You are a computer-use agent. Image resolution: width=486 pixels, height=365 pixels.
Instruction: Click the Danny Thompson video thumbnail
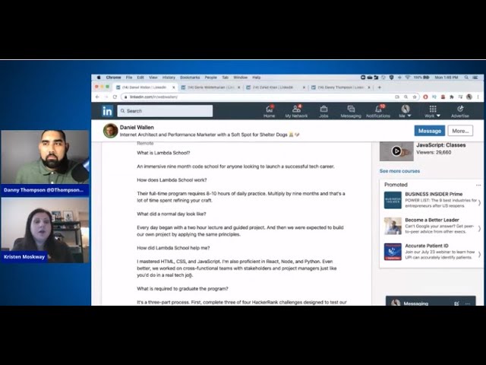(x=45, y=157)
